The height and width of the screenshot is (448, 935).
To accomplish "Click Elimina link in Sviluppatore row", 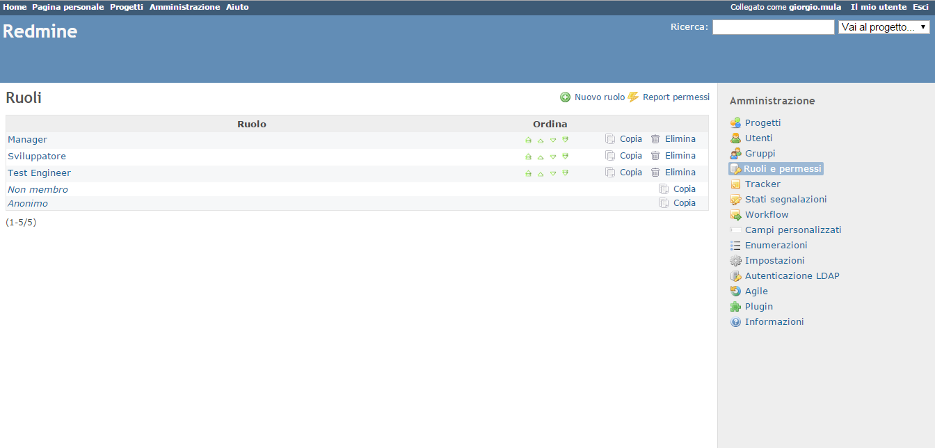I will tap(680, 156).
